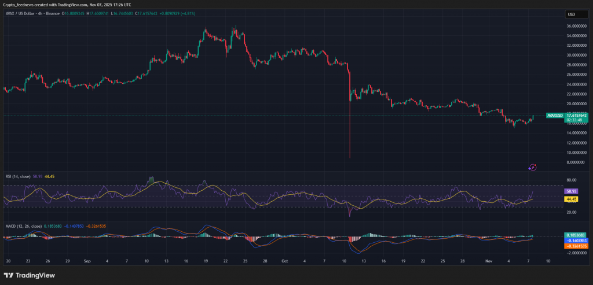Screen dimensions: 593x285
Task: Click the purple lightning event icon
Action: pyautogui.click(x=533, y=167)
